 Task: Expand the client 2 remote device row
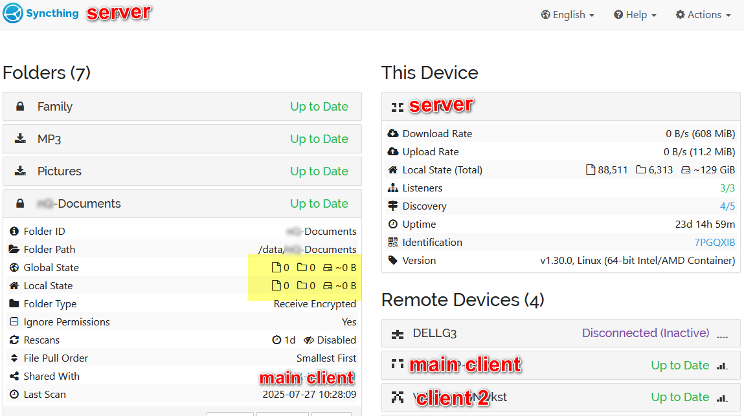(561, 397)
